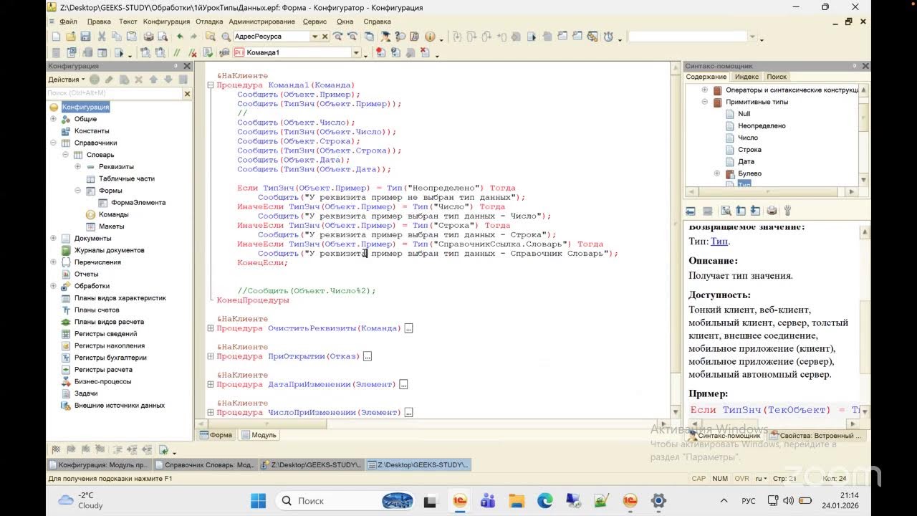Click the wrench settings icon in Syntax Helper

[787, 211]
